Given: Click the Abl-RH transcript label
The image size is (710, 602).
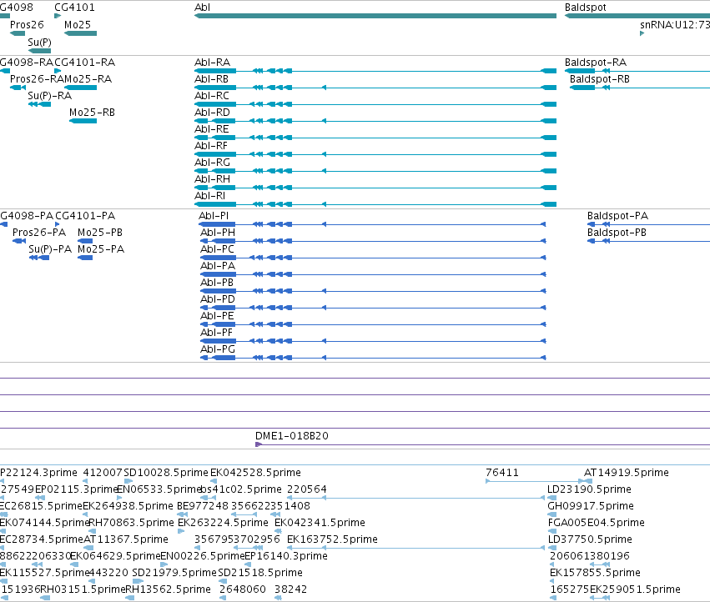Looking at the screenshot, I should pyautogui.click(x=212, y=178).
